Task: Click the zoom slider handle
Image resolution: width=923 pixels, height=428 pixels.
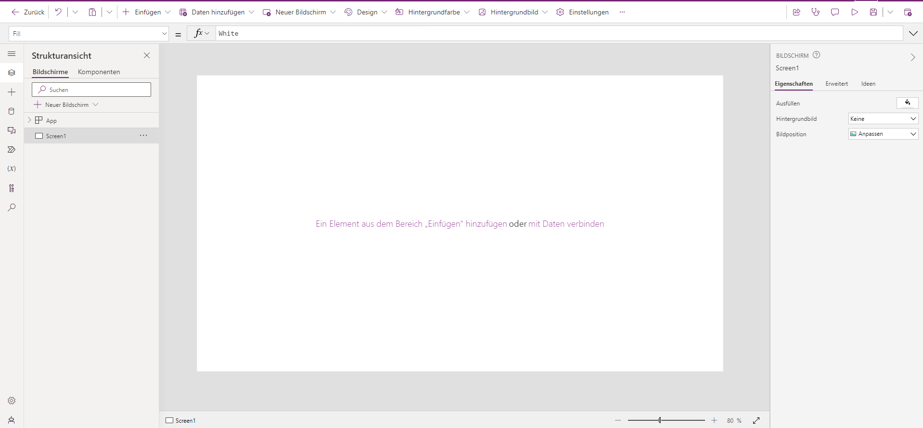Action: (x=660, y=420)
